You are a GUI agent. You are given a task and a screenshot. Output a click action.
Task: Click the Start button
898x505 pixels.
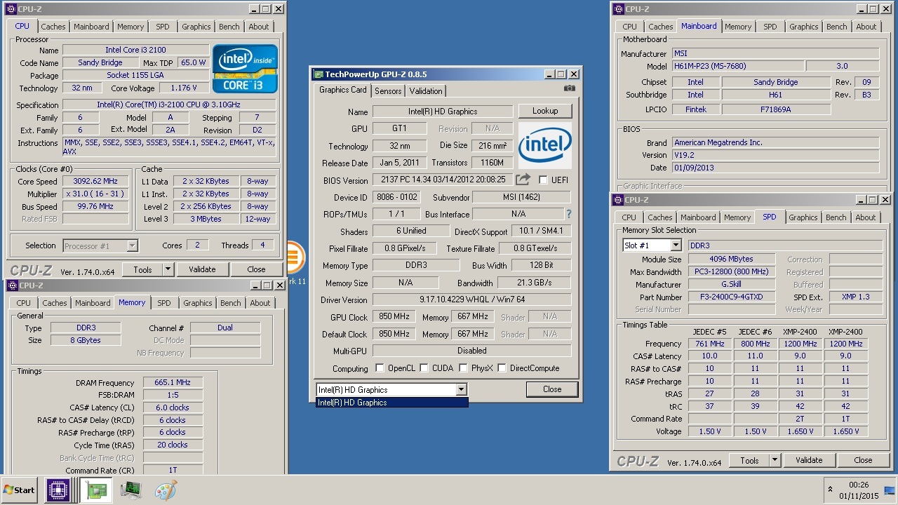[x=20, y=490]
